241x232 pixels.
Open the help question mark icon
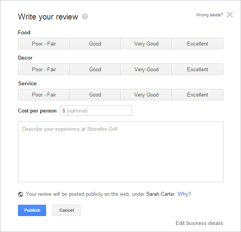[85, 16]
